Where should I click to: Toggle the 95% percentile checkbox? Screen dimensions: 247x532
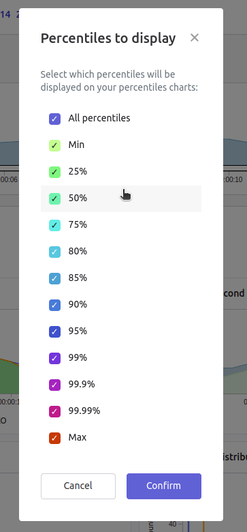point(55,332)
